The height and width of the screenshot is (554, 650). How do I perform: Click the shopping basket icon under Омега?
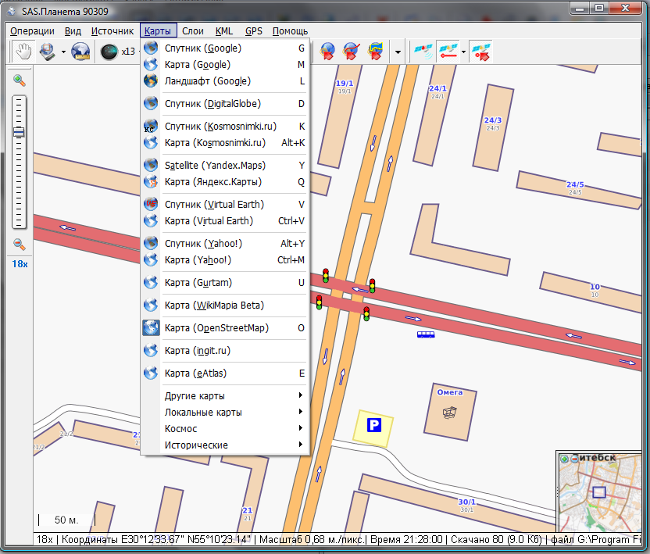(449, 413)
